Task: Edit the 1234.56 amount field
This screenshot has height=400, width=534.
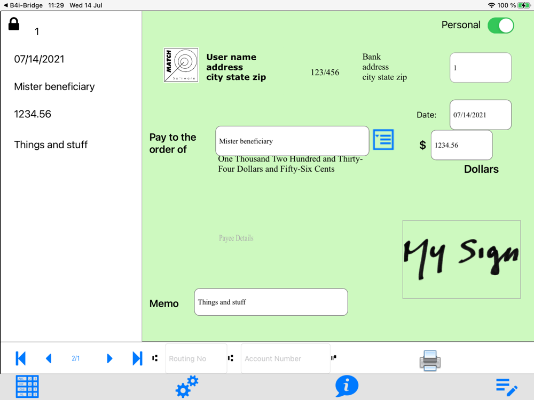Action: (x=461, y=145)
